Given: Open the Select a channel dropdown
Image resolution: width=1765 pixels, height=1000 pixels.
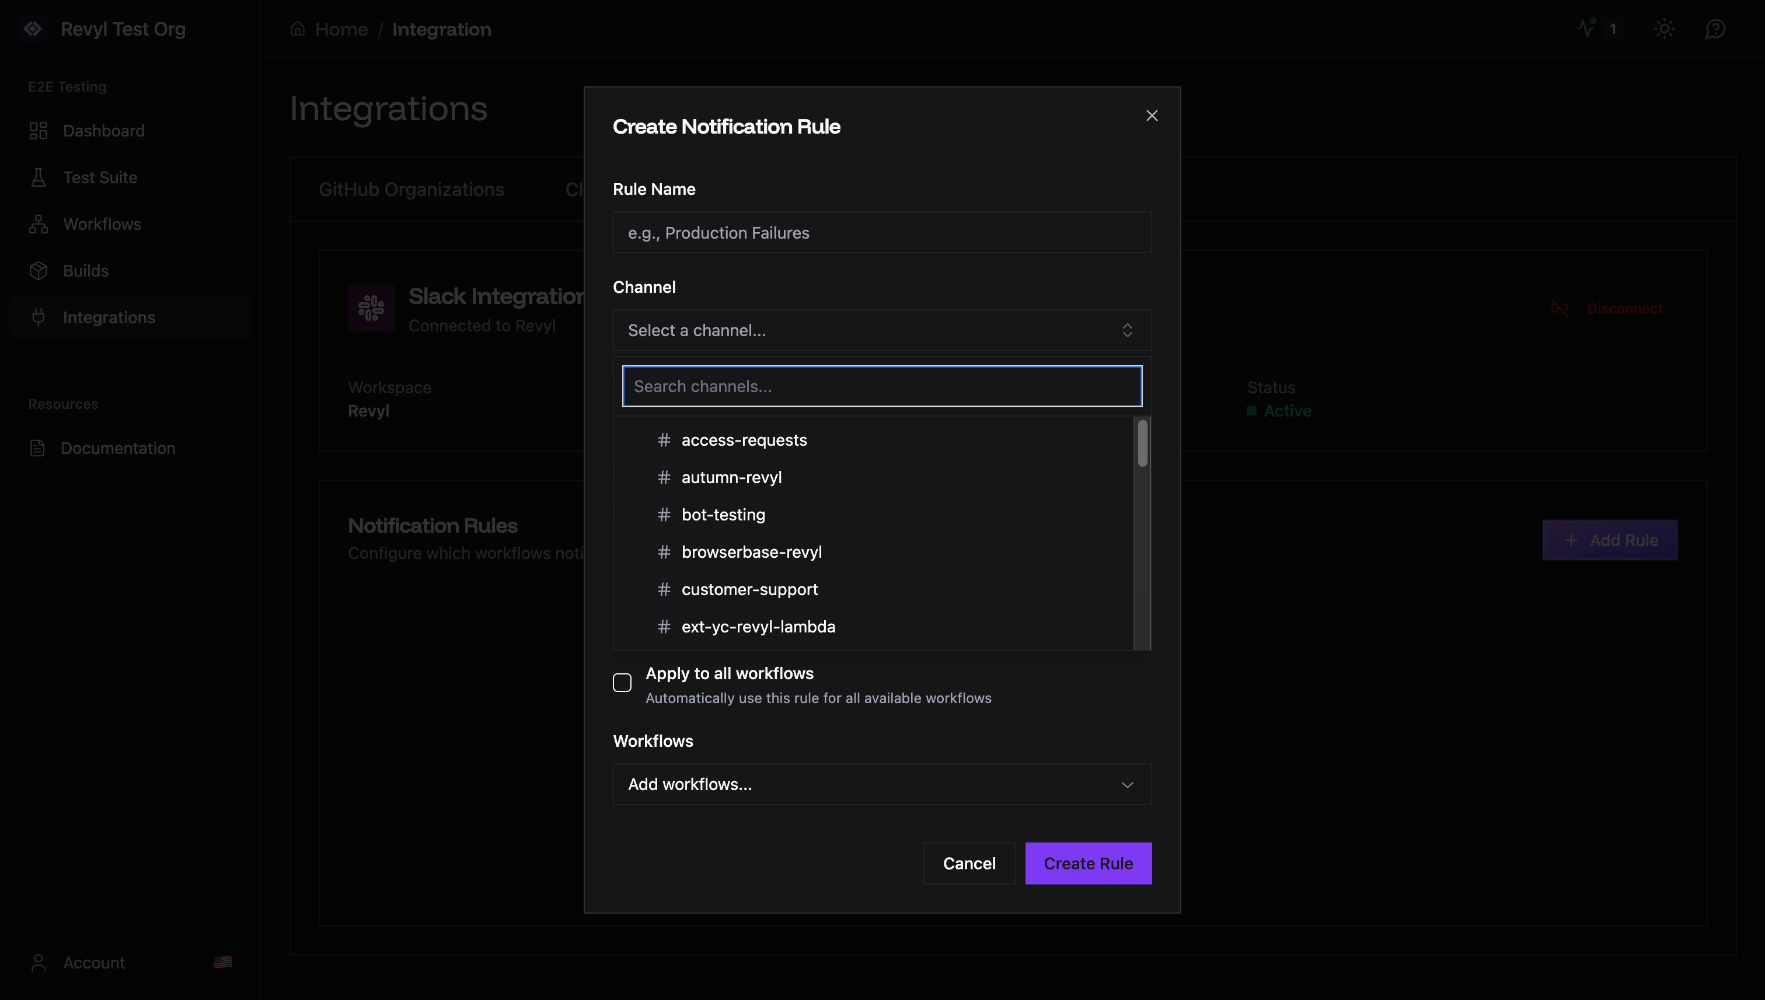Looking at the screenshot, I should pyautogui.click(x=881, y=330).
